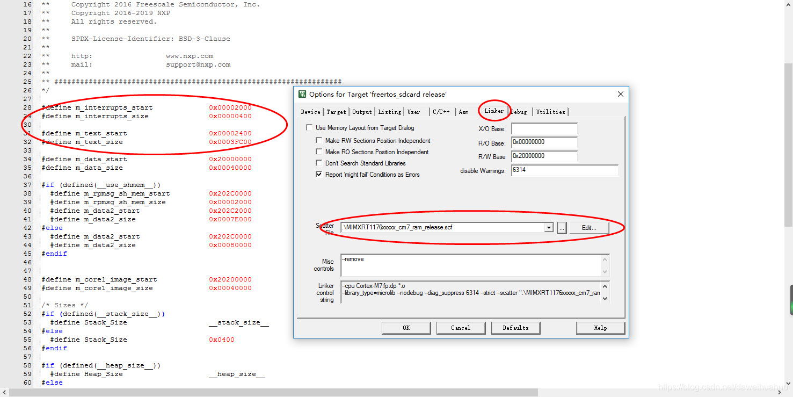
Task: Click 'All rights reserved.' on line 18
Action: (114, 21)
